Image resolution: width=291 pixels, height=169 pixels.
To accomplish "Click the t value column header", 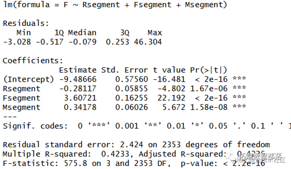I will coord(169,70).
